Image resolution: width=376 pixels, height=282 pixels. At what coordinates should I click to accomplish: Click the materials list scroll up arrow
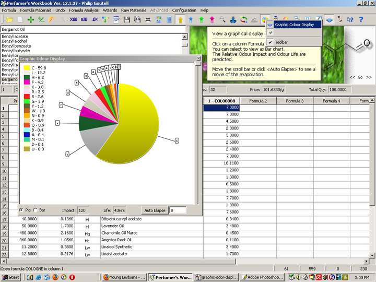pyautogui.click(x=184, y=37)
